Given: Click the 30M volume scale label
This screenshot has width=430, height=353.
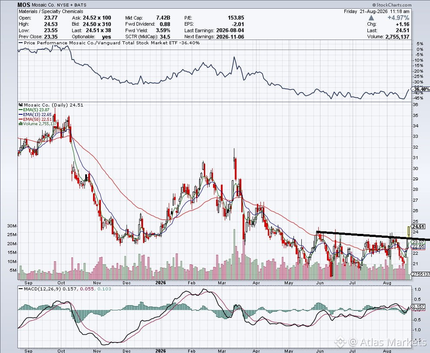Looking at the screenshot, I should coord(12,226).
